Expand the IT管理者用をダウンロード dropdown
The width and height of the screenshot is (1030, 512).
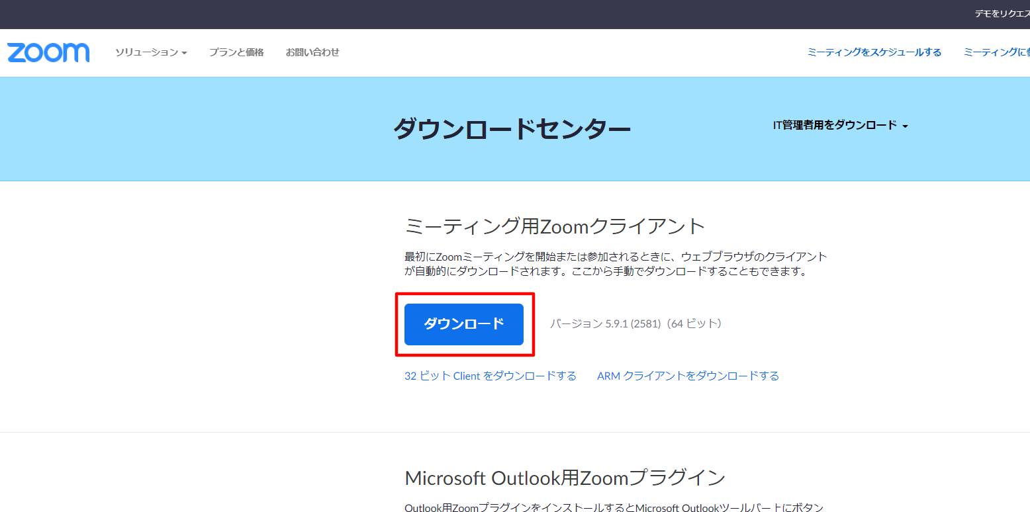click(840, 125)
